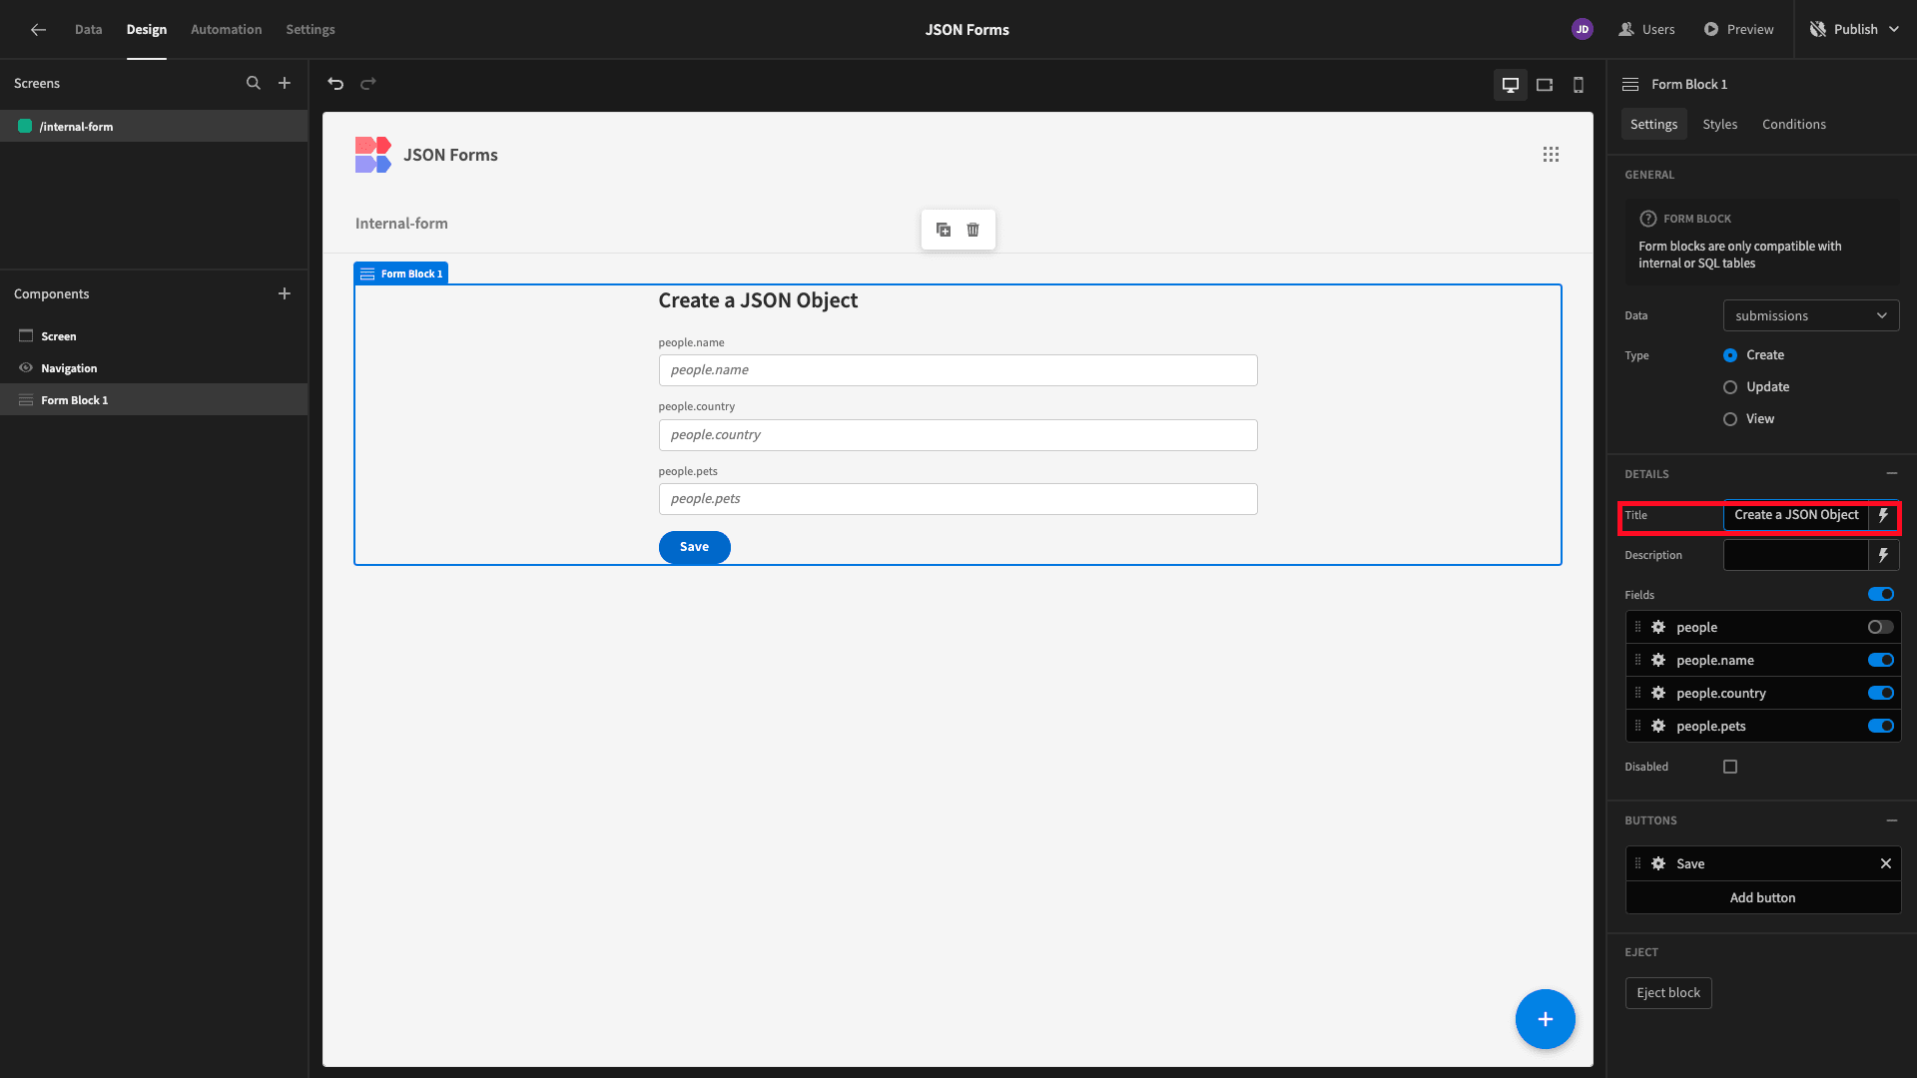Collapse the Buttons section
1917x1078 pixels.
click(x=1892, y=820)
